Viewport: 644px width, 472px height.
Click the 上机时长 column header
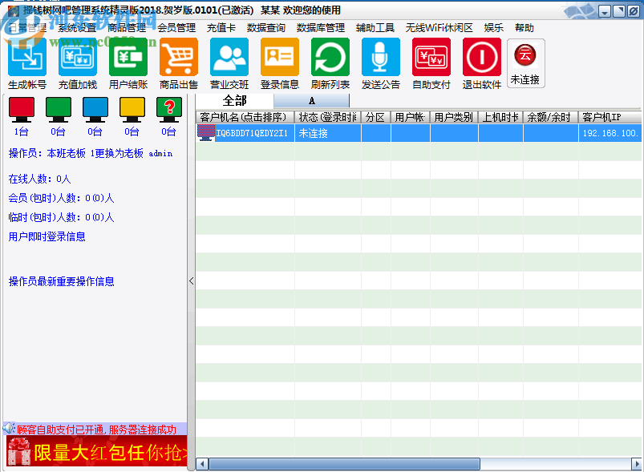point(500,117)
